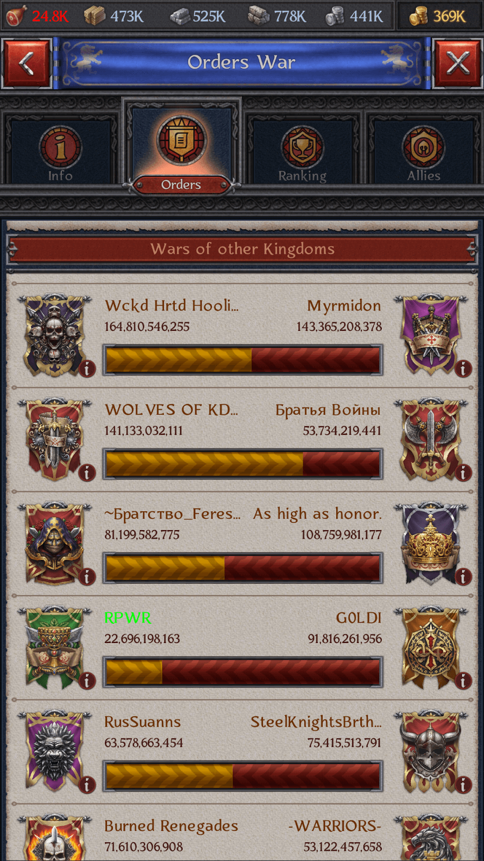Click the RPWR green order name

click(127, 618)
